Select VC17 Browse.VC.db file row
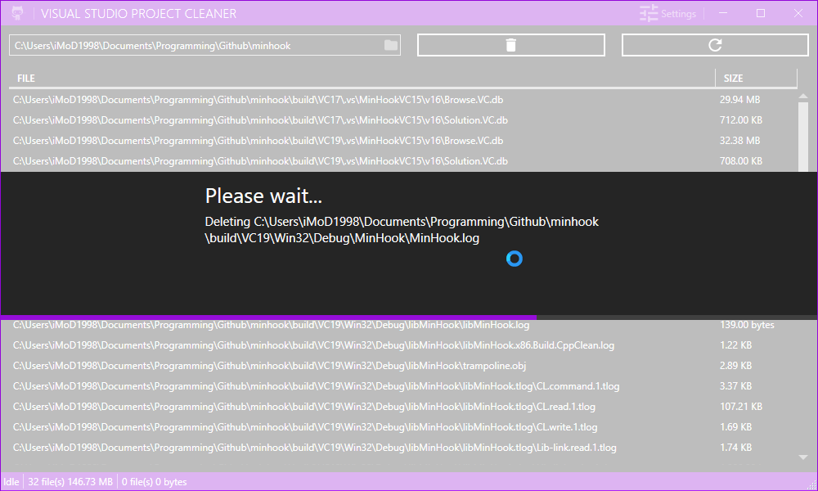Image resolution: width=818 pixels, height=491 pixels. click(x=403, y=100)
